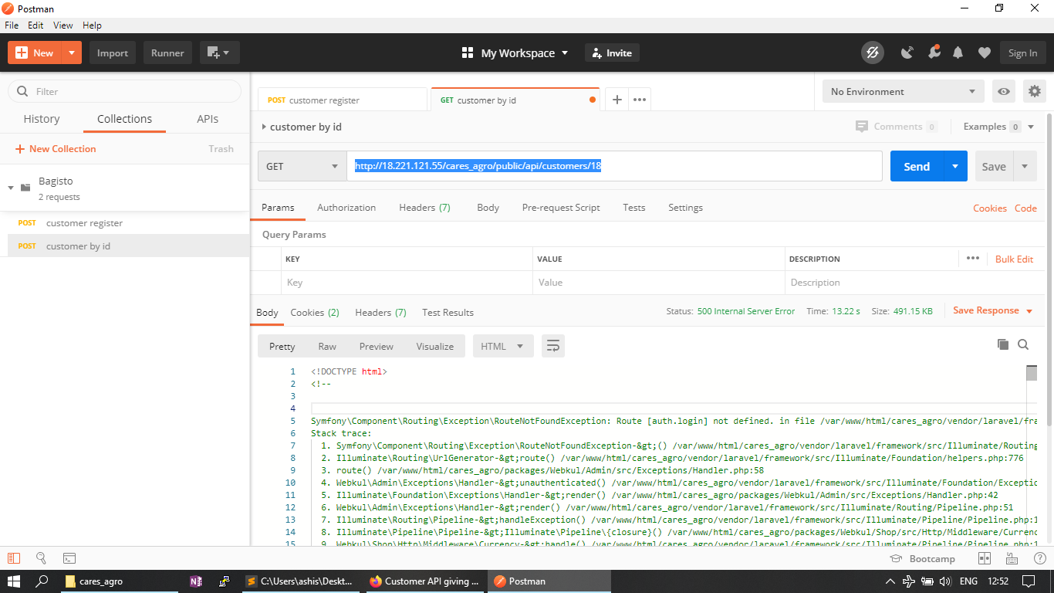This screenshot has height=593, width=1054.
Task: Open the Bulk Edit link
Action: tap(1014, 259)
